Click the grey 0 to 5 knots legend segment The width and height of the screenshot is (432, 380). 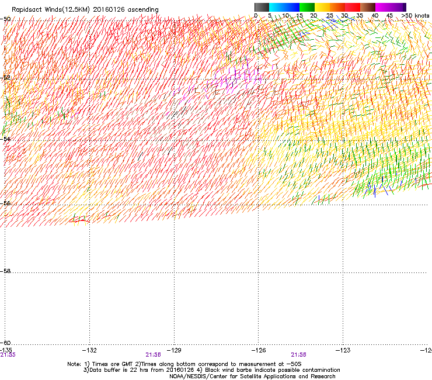[262, 7]
